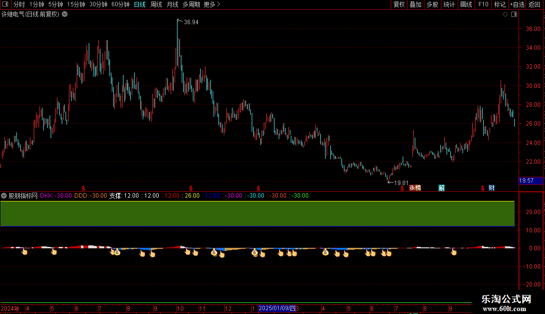Open the 多周期 multi-period view

[191, 4]
